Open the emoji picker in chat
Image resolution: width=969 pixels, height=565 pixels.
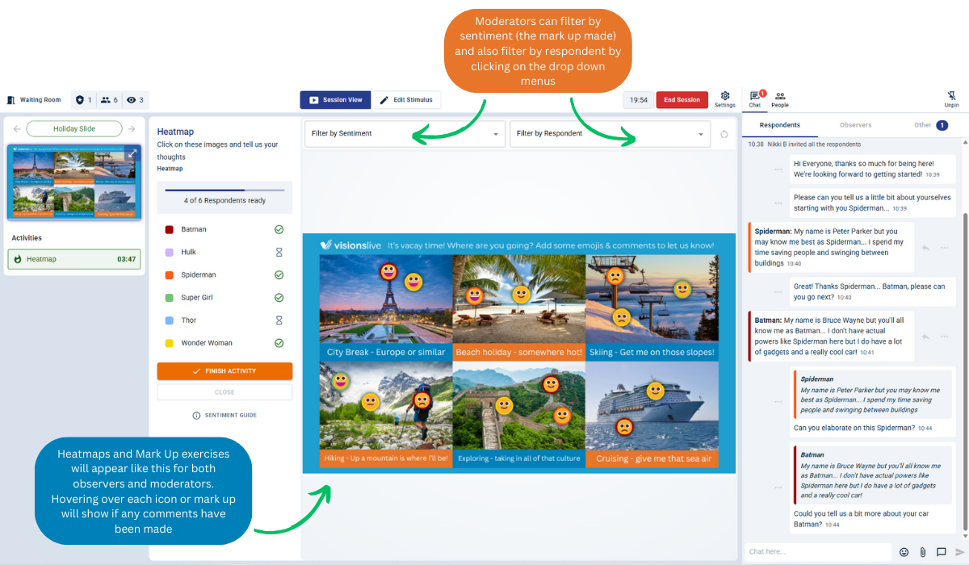(x=904, y=552)
